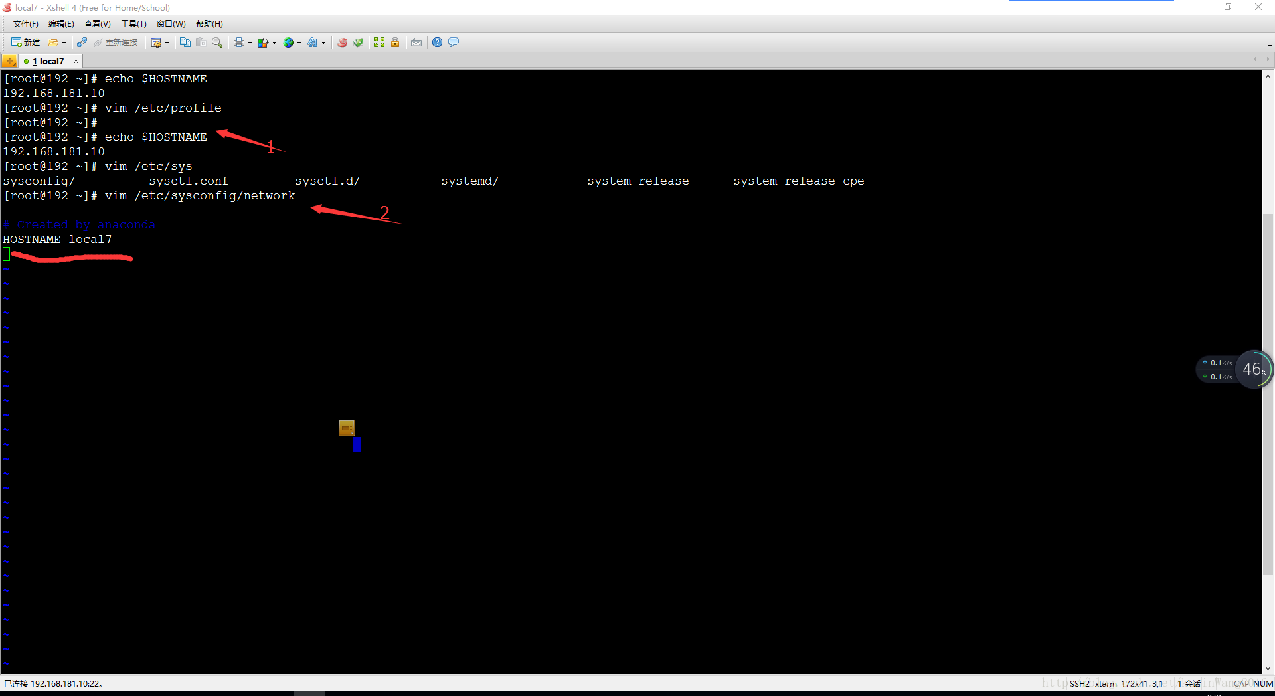This screenshot has width=1275, height=696.
Task: Click the Reconnect (重新连接) button
Action: 116,43
